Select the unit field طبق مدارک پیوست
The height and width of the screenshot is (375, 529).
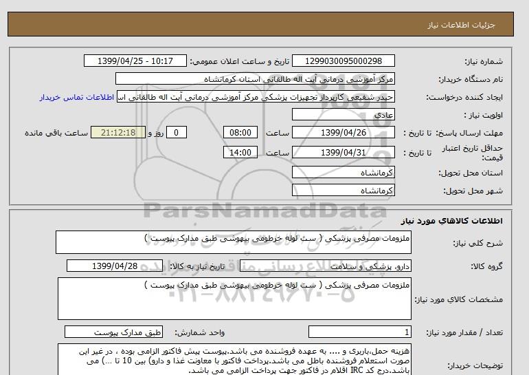[113, 332]
